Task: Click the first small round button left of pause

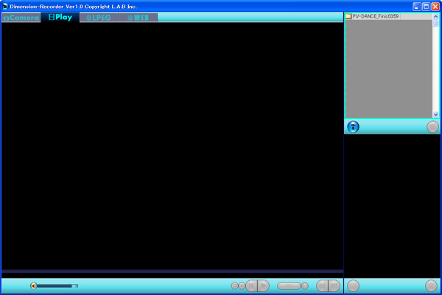Action: click(235, 286)
